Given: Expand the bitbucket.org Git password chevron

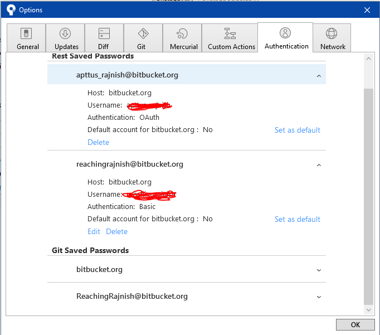Looking at the screenshot, I should coord(319,270).
